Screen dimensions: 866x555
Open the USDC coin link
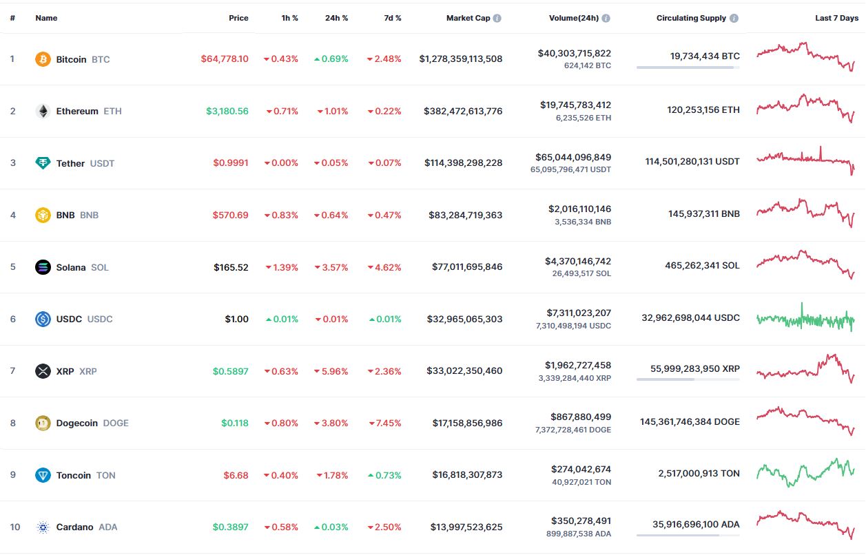coord(69,319)
